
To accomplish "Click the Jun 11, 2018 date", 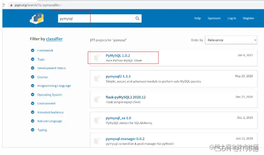I will point(244,139).
